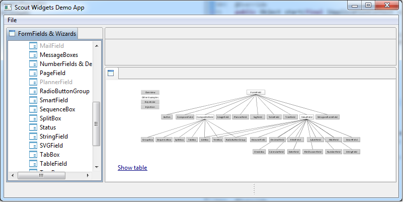Image resolution: width=403 pixels, height=202 pixels.
Task: Click the horizontal scrollbar right arrow
Action: click(x=88, y=175)
